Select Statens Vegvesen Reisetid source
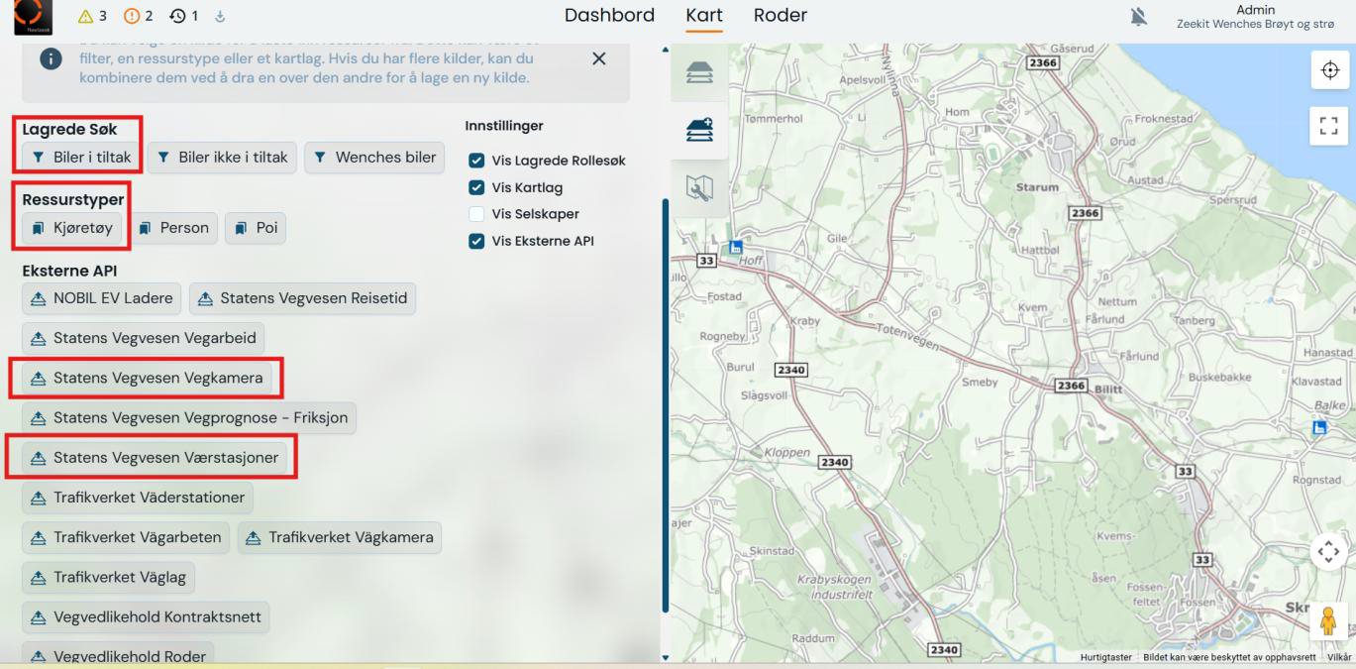Screen dimensions: 1356x669 303,298
